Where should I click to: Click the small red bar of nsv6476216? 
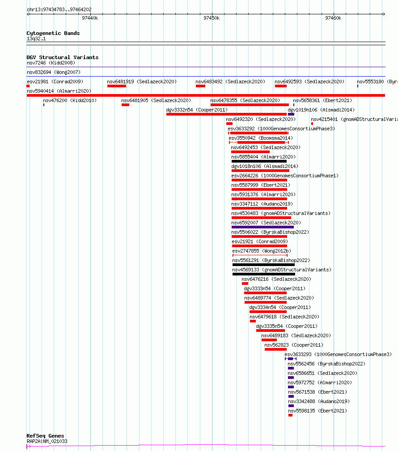coord(245,283)
